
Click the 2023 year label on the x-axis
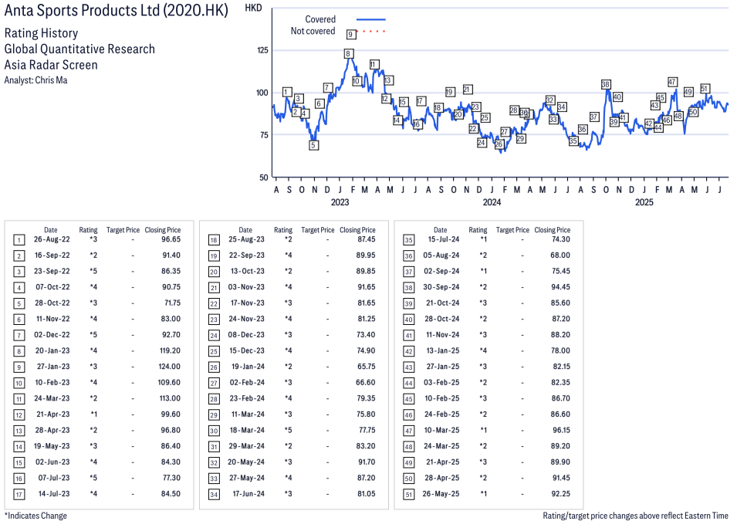tap(340, 202)
